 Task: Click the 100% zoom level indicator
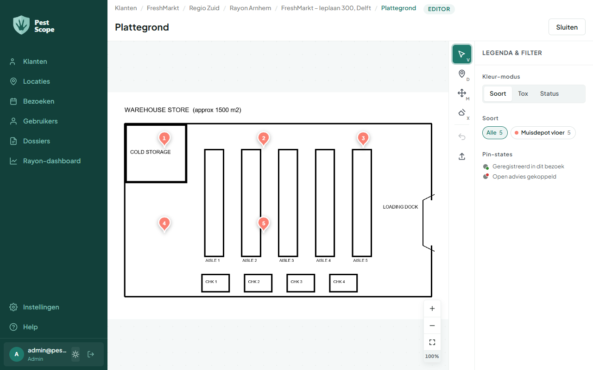click(x=432, y=356)
